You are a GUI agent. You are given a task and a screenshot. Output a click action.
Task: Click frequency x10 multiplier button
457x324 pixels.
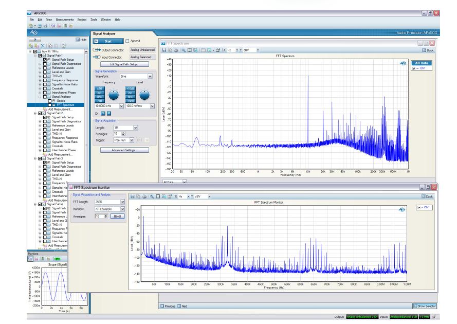[x=99, y=88]
